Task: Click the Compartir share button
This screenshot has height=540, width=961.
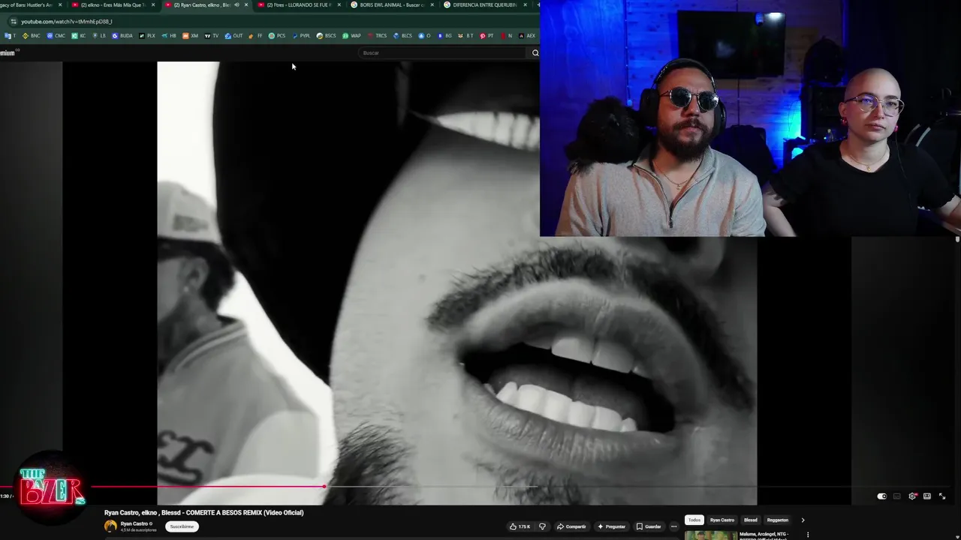Action: point(571,526)
